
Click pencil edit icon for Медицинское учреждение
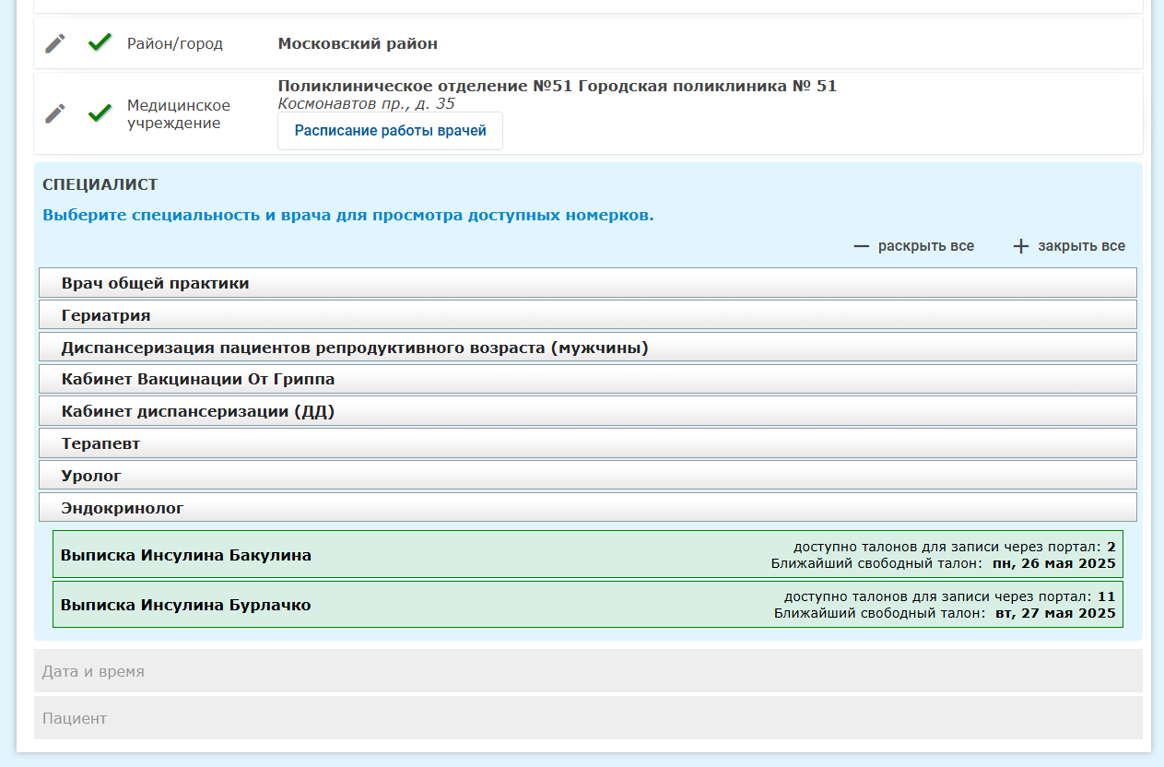click(x=55, y=113)
